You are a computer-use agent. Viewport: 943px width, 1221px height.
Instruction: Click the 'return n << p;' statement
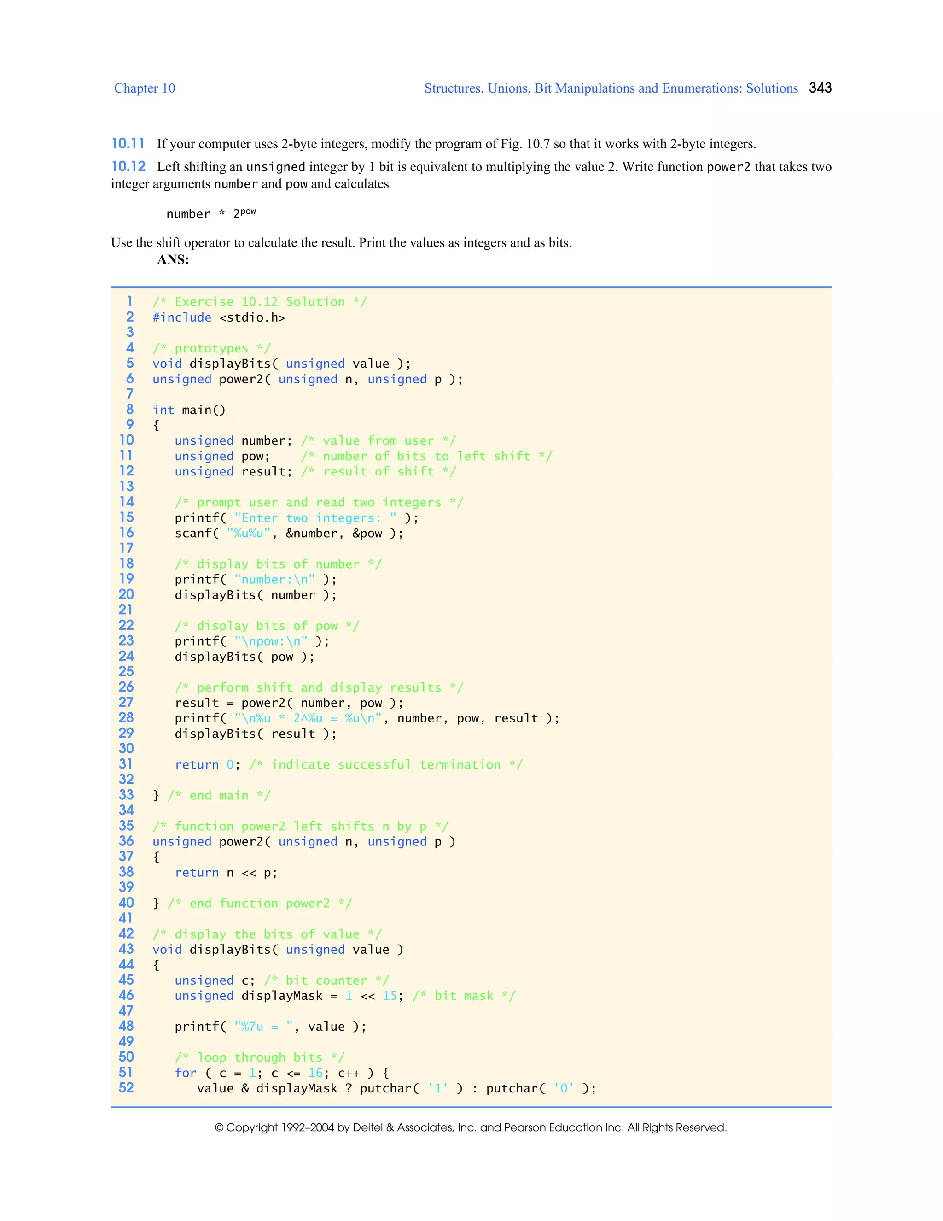(226, 873)
